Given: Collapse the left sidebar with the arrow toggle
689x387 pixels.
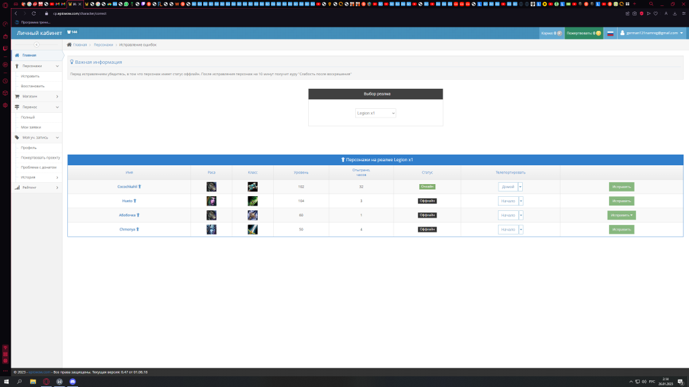Looking at the screenshot, I should click(x=36, y=44).
